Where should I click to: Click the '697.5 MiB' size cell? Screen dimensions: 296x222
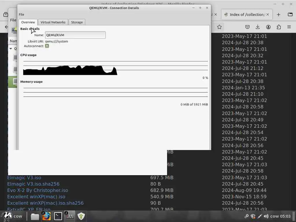[x=162, y=178]
